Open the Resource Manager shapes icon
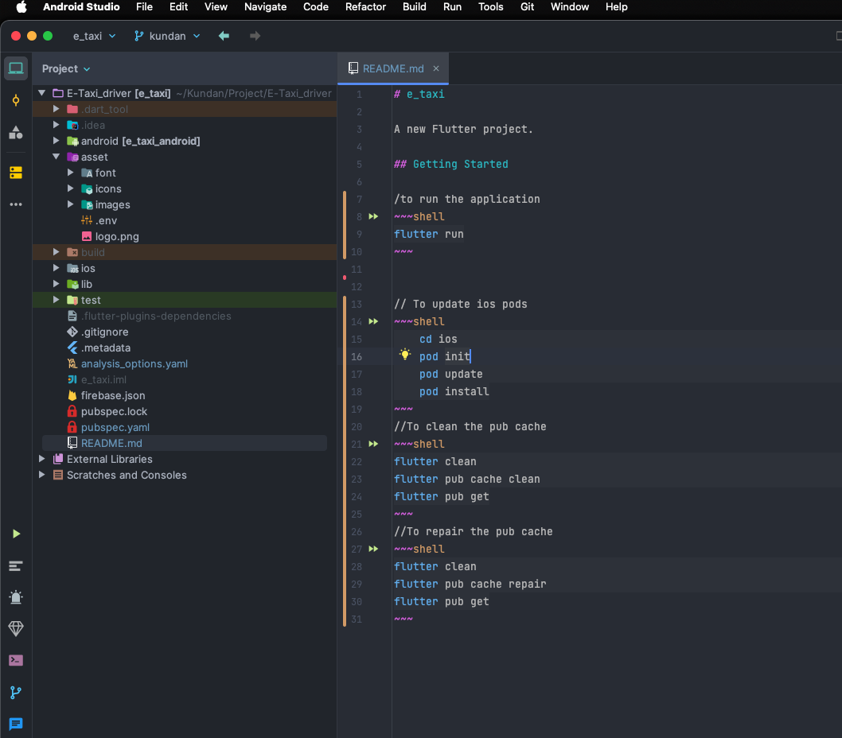Image resolution: width=842 pixels, height=738 pixels. pyautogui.click(x=16, y=132)
